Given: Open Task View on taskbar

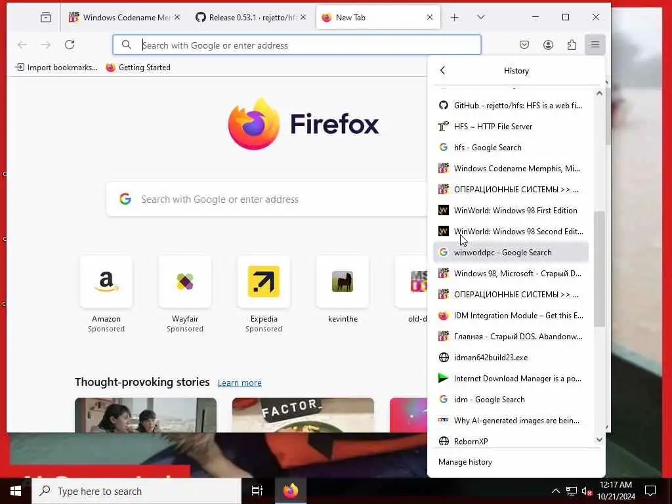Looking at the screenshot, I should click(257, 491).
